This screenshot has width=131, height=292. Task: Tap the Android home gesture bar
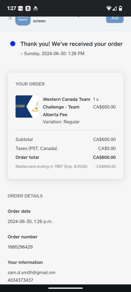click(x=65, y=288)
